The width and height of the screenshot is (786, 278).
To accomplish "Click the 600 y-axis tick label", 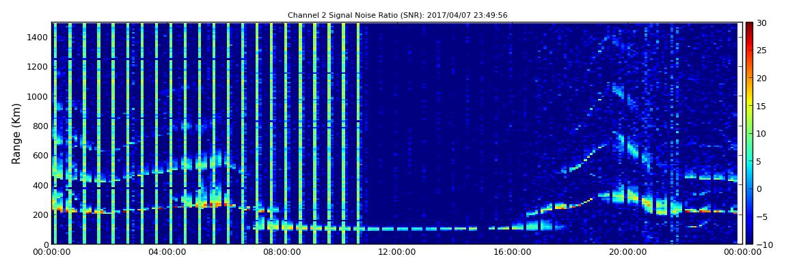I will [40, 155].
